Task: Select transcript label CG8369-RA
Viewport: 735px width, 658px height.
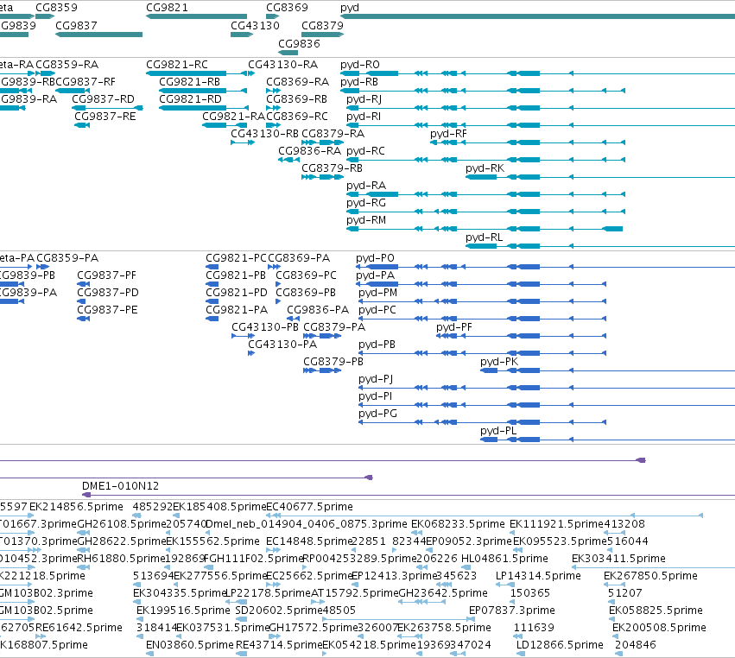Action: click(297, 81)
